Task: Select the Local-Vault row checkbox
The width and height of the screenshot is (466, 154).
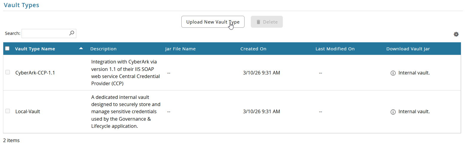Action: pyautogui.click(x=8, y=111)
